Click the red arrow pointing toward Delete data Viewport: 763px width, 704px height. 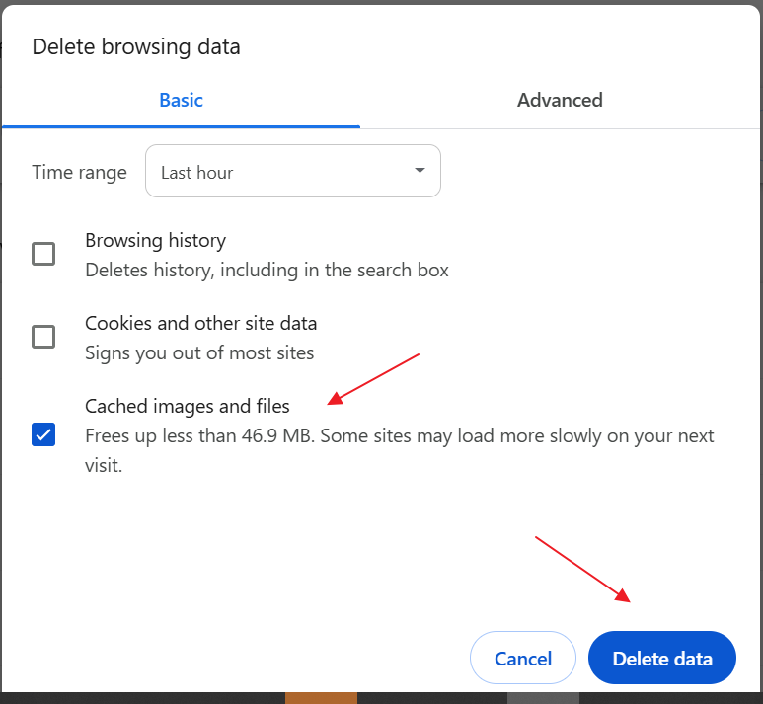pyautogui.click(x=582, y=569)
